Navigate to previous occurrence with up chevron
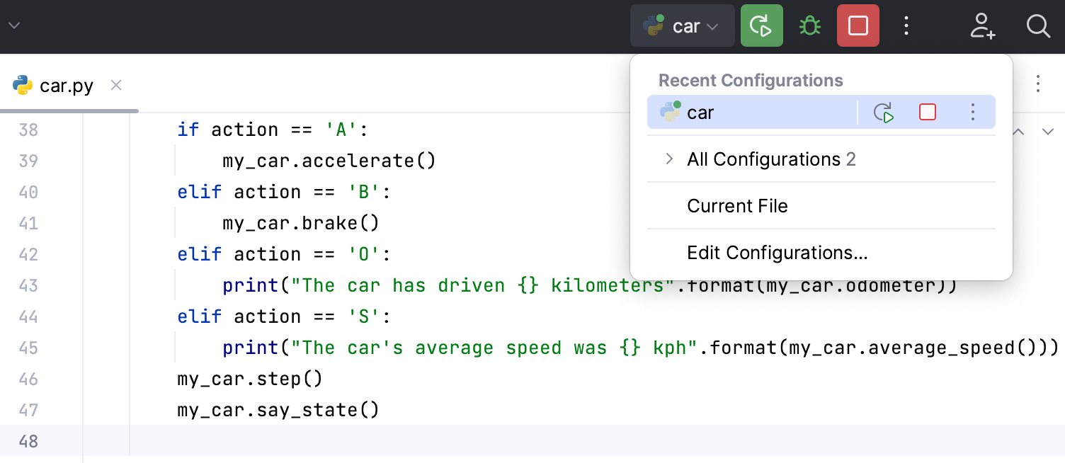 (1018, 132)
